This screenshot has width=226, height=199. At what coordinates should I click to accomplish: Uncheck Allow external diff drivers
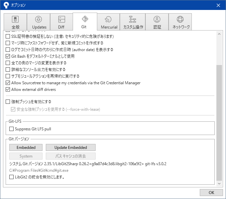click(x=8, y=90)
